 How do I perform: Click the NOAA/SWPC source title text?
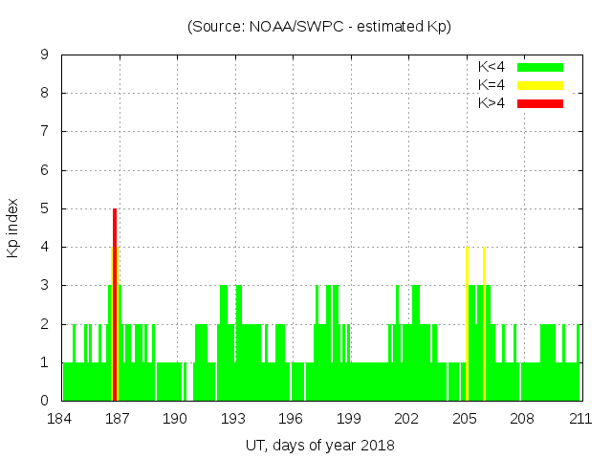pyautogui.click(x=318, y=27)
